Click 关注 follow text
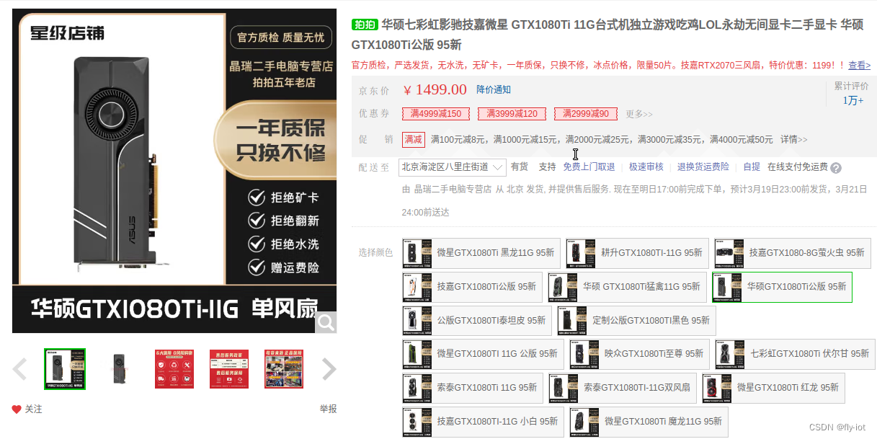The height and width of the screenshot is (439, 877). [34, 409]
